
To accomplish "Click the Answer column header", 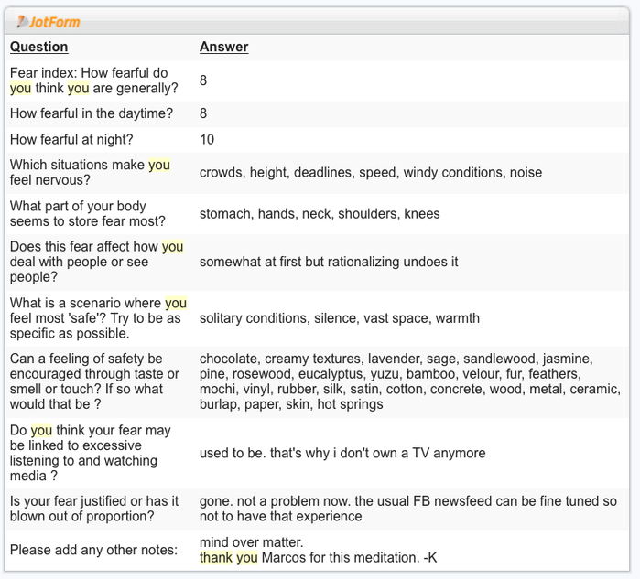I will point(223,47).
